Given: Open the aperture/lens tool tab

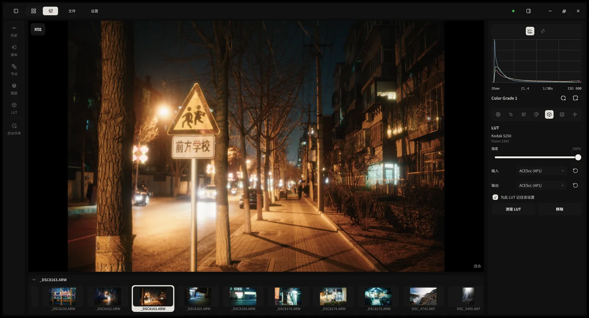Looking at the screenshot, I should click(x=498, y=114).
